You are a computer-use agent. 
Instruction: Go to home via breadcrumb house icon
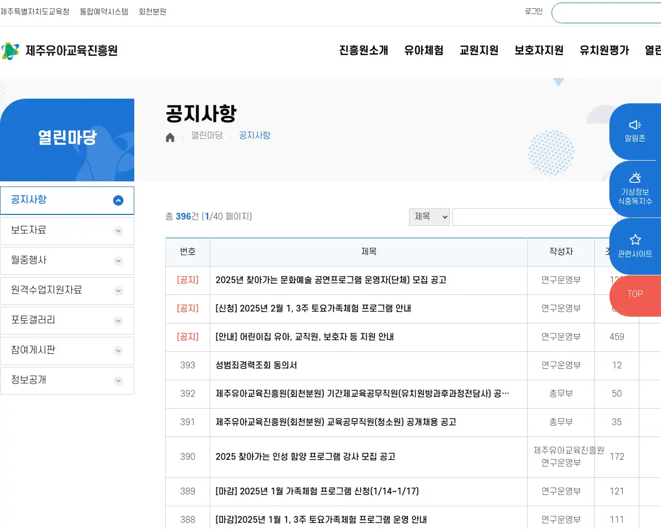pos(170,137)
